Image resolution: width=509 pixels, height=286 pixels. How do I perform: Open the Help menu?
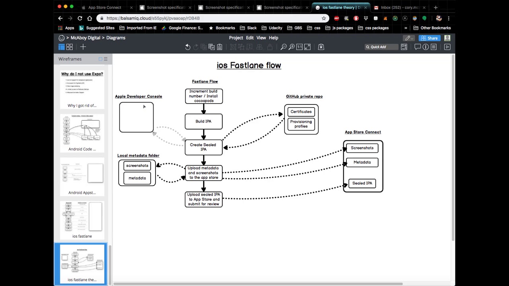(274, 38)
